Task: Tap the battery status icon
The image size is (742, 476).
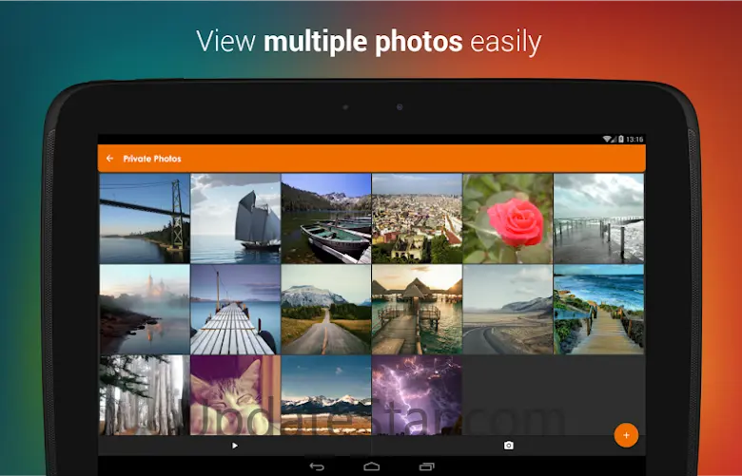Action: click(x=621, y=139)
